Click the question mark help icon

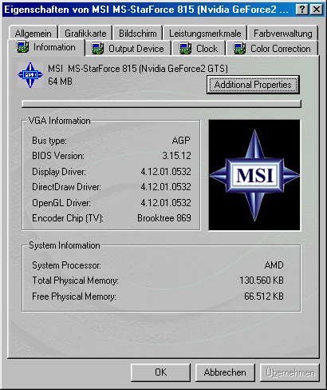(302, 10)
